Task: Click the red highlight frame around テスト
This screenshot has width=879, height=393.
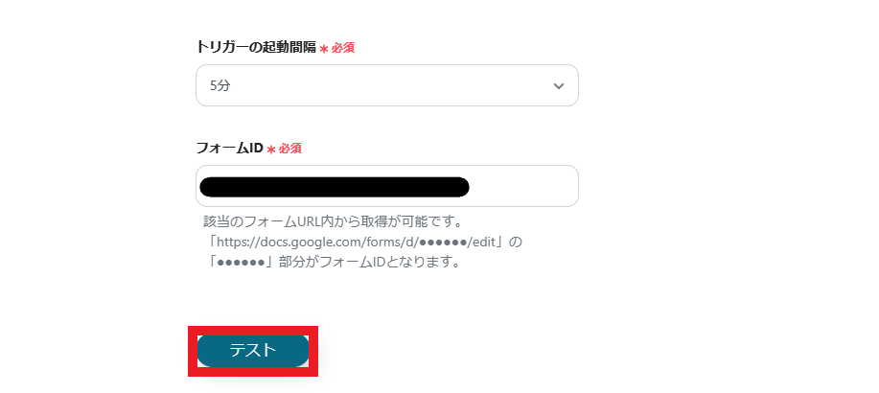Action: pyautogui.click(x=253, y=351)
